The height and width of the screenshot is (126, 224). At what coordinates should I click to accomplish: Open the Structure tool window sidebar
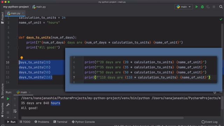tap(2, 91)
